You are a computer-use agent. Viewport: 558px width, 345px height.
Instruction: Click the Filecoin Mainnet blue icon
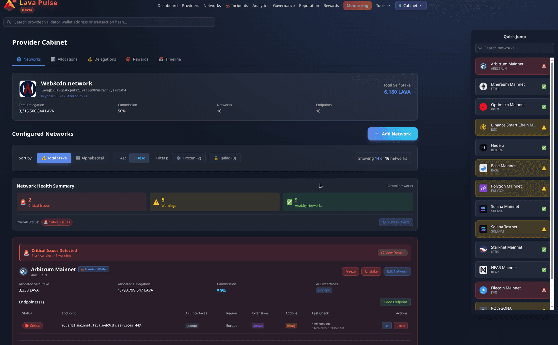pos(483,290)
